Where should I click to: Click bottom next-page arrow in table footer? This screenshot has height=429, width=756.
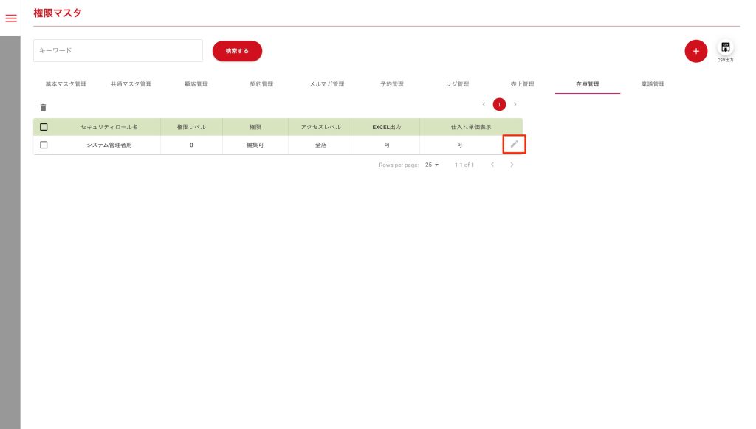click(512, 165)
